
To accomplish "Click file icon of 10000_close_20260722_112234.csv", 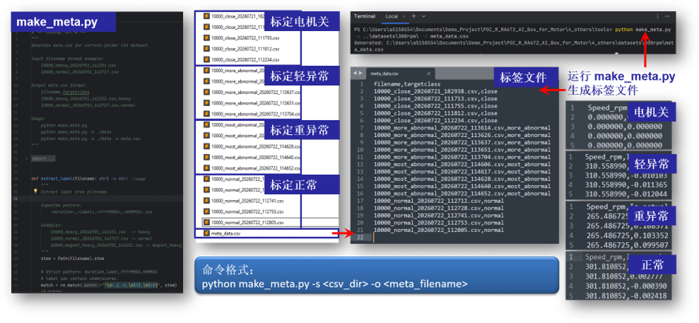I will click(206, 59).
